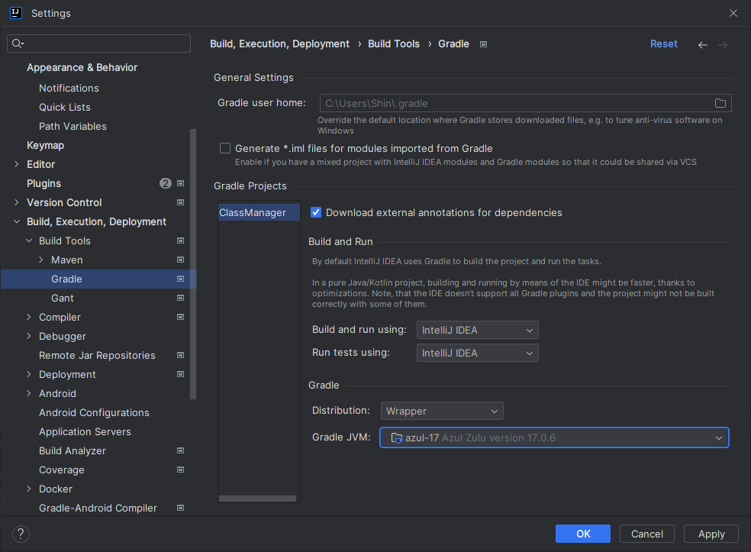Viewport: 751px width, 552px height.
Task: Click the OK button
Action: (x=583, y=534)
